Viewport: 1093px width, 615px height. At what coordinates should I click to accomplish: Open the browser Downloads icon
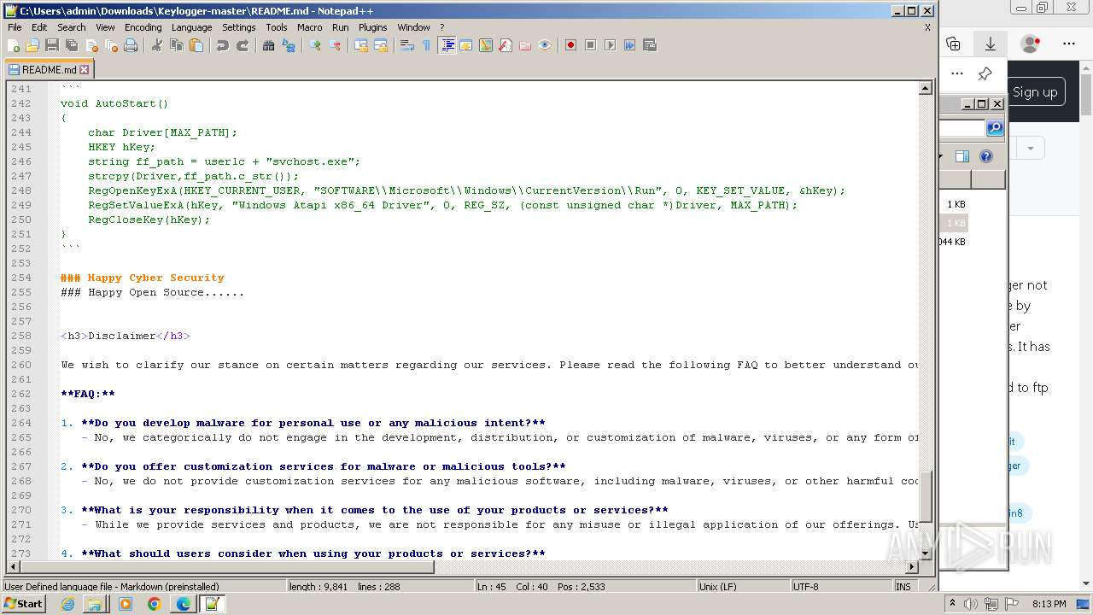(991, 44)
